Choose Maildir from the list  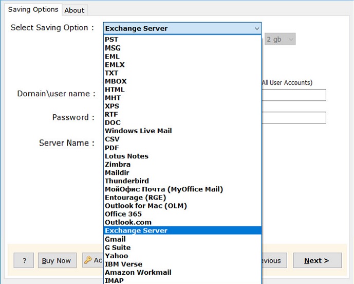(182, 173)
